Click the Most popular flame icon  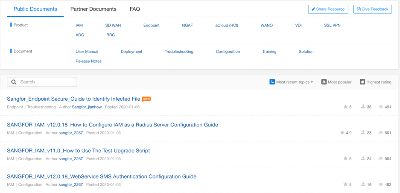324,82
